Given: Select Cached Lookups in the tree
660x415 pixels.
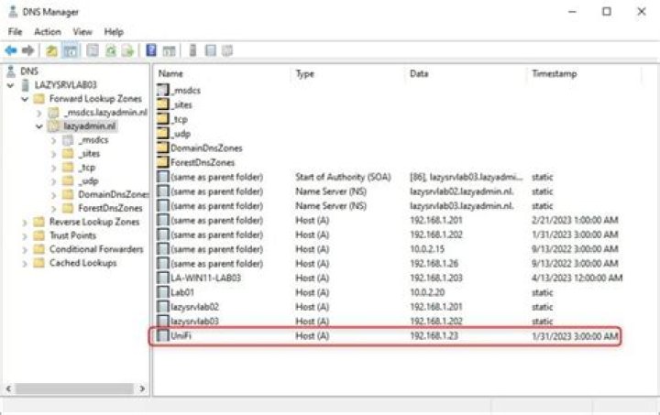Looking at the screenshot, I should tap(82, 263).
